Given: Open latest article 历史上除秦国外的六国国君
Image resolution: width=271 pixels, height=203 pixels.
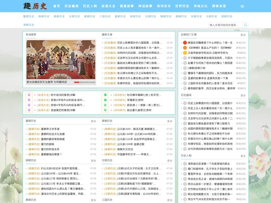Looking at the screenshot, I should (x=140, y=42).
